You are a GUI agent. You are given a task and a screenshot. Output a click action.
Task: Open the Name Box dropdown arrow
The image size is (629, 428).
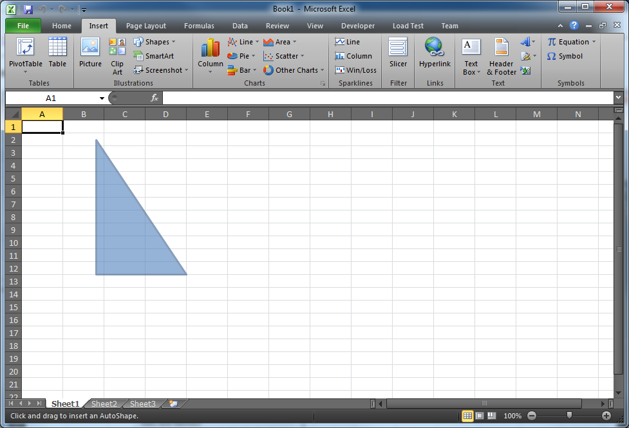[102, 98]
